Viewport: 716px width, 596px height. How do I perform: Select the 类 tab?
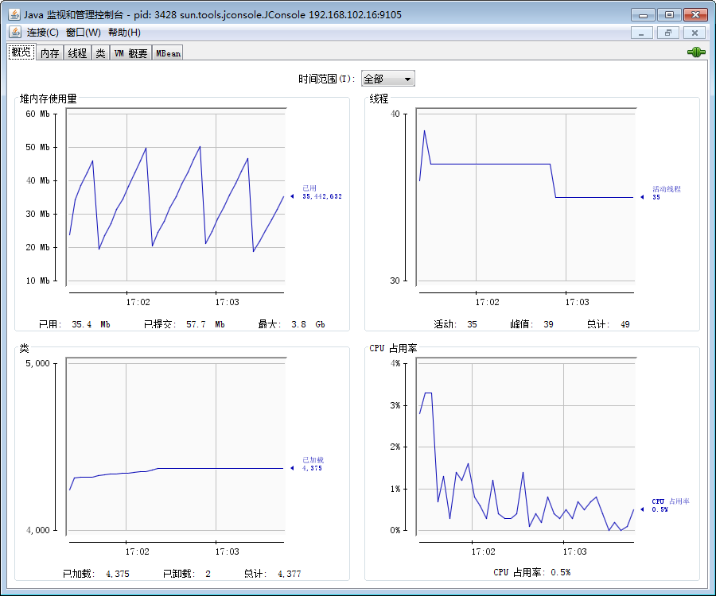click(x=100, y=53)
